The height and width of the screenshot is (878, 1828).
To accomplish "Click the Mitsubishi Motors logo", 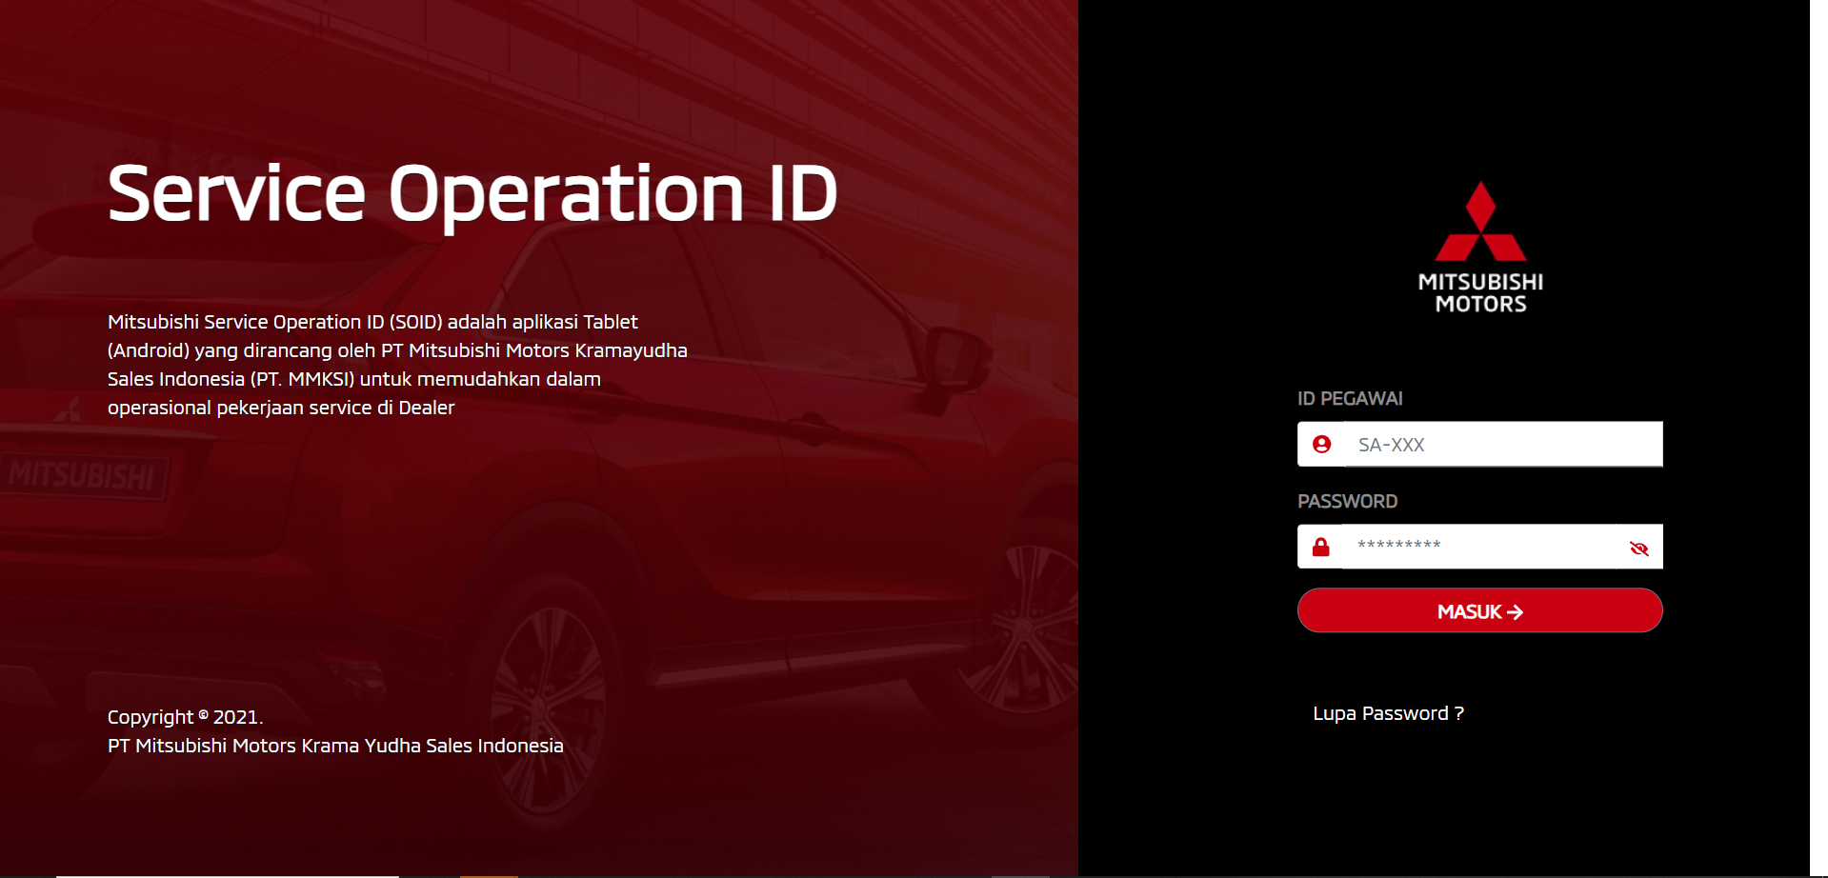I will click(1480, 248).
